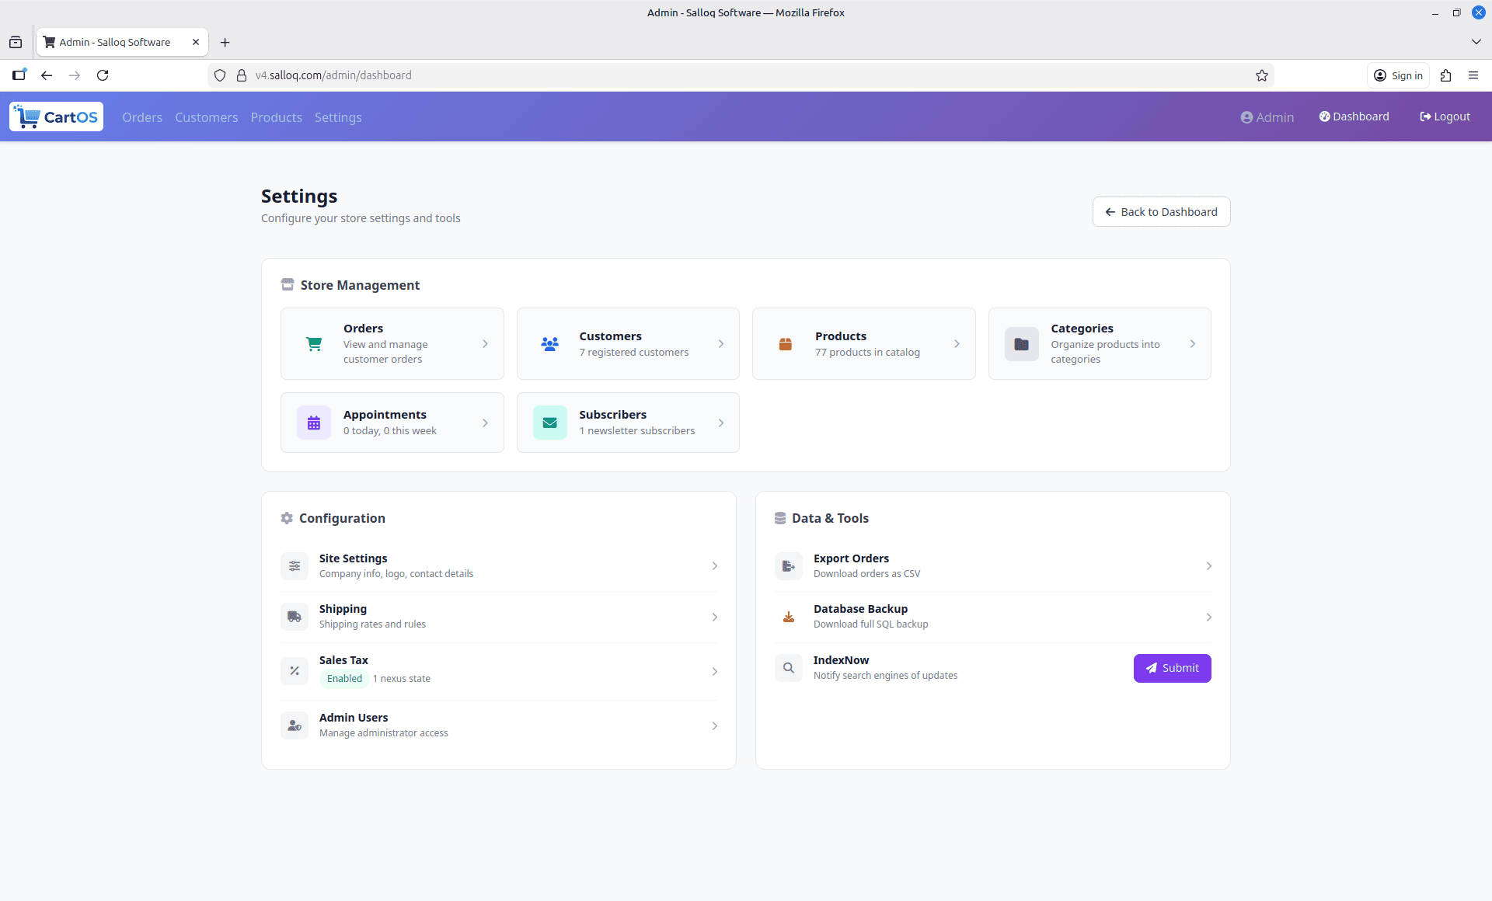The image size is (1492, 901).
Task: Click the Products catalog icon
Action: pos(786,343)
